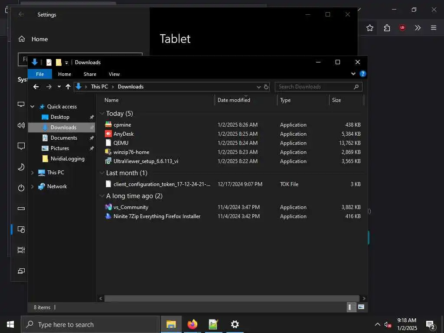Open Firefox extensions puzzle icon
Viewport: 444px width, 333px height.
pyautogui.click(x=387, y=28)
